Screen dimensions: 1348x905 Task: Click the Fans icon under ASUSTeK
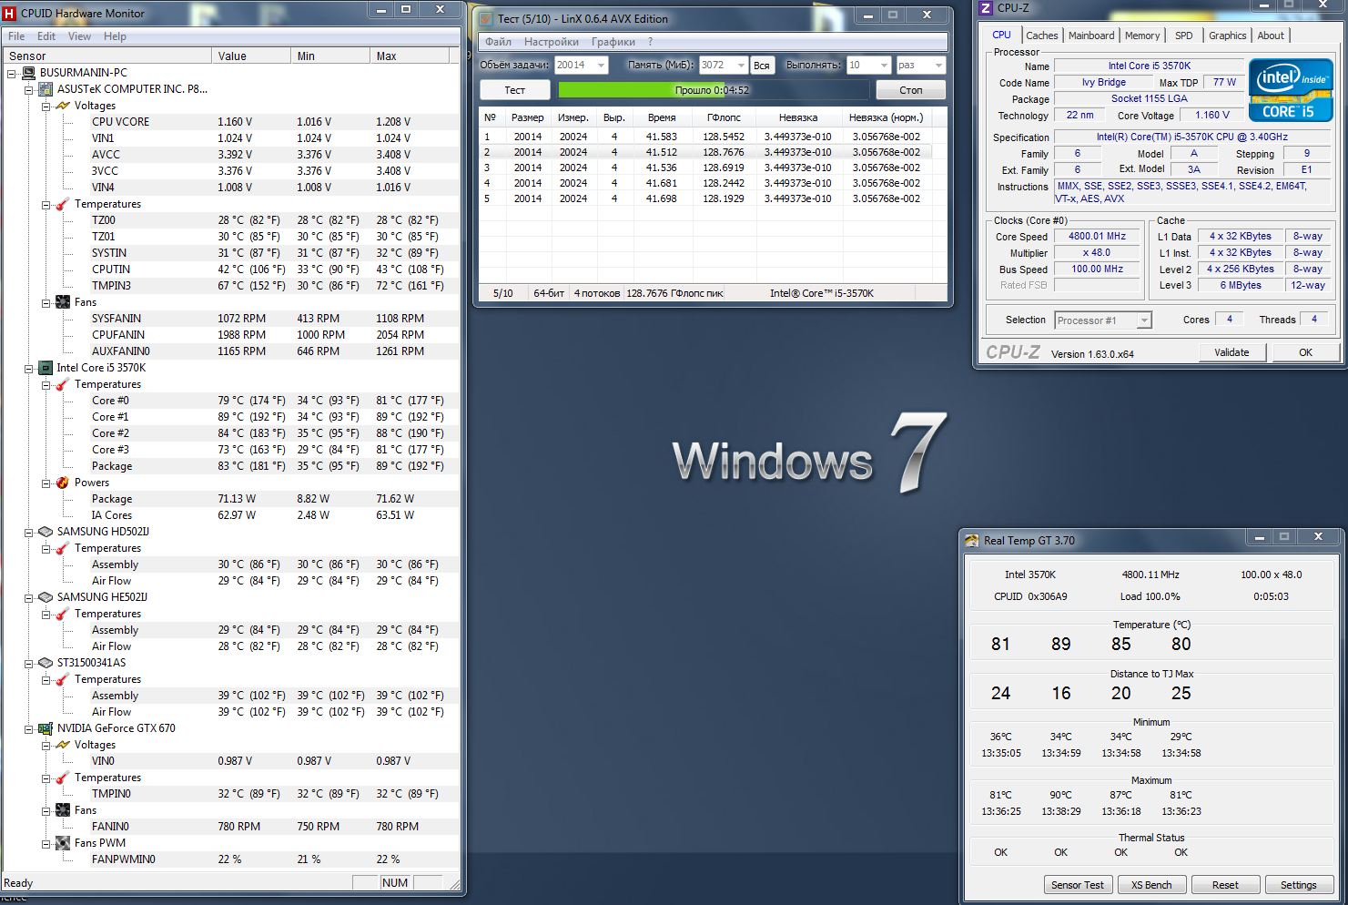(x=62, y=302)
